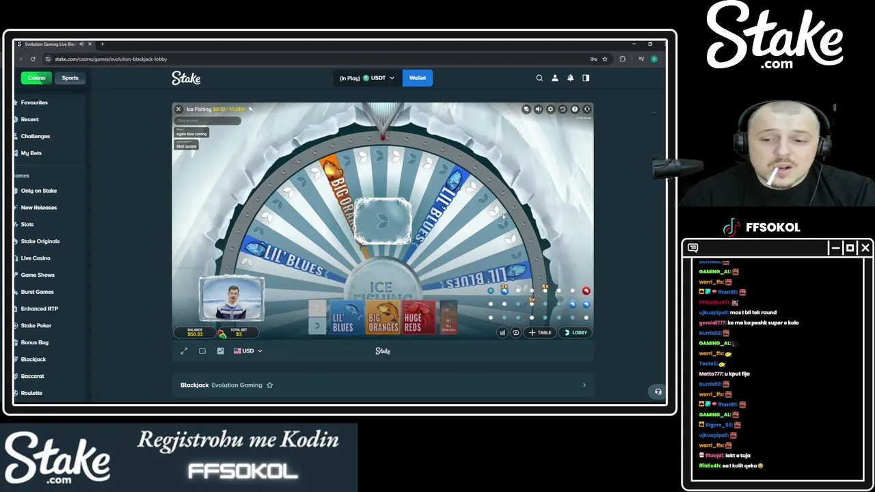Open Bonus Buy category
Viewport: 875px width, 492px height.
coord(35,342)
